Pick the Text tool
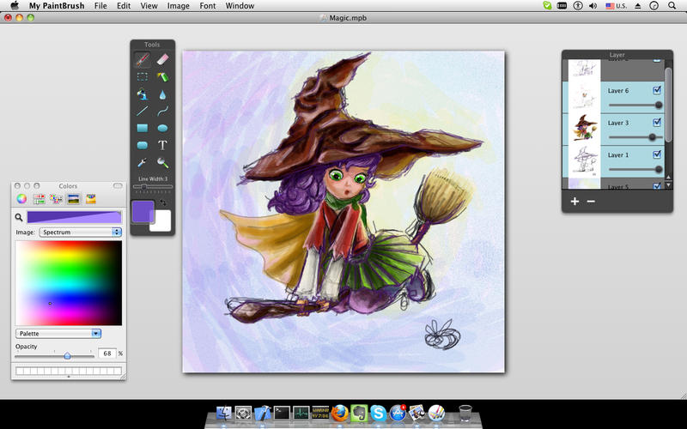The height and width of the screenshot is (429, 687). click(162, 145)
